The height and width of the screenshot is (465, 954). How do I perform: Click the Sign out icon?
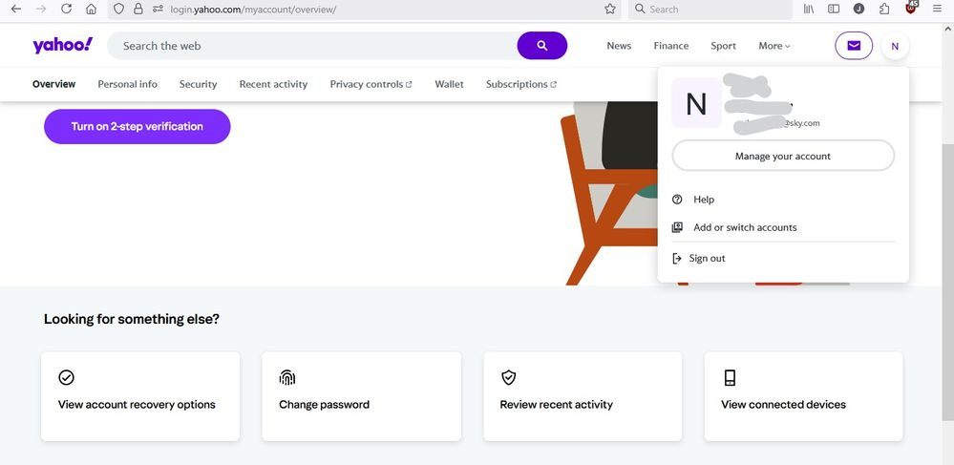pyautogui.click(x=677, y=258)
